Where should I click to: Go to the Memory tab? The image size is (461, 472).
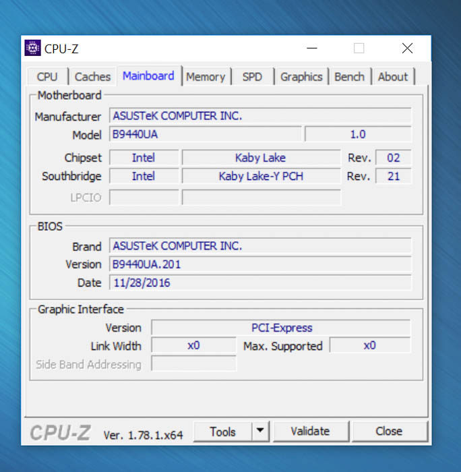206,77
